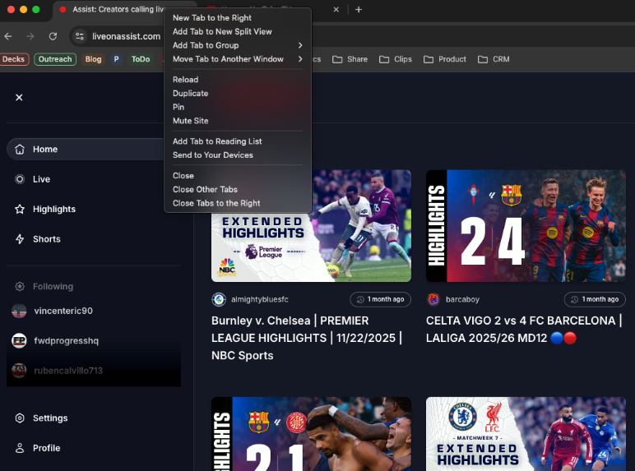Open a new tab with plus button
635x471 pixels.
pyautogui.click(x=359, y=9)
